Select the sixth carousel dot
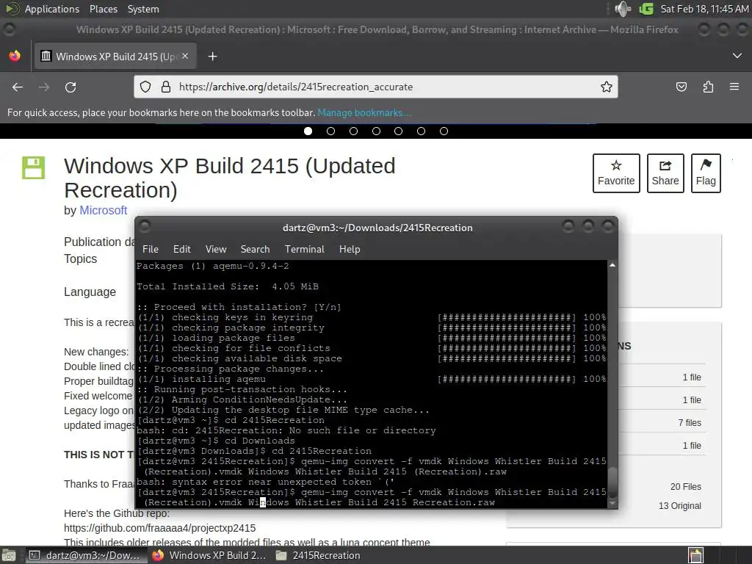 coord(421,131)
